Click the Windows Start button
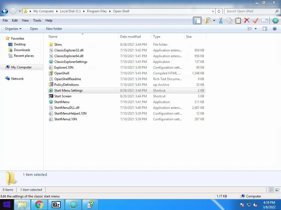The width and height of the screenshot is (281, 210). pos(7,205)
